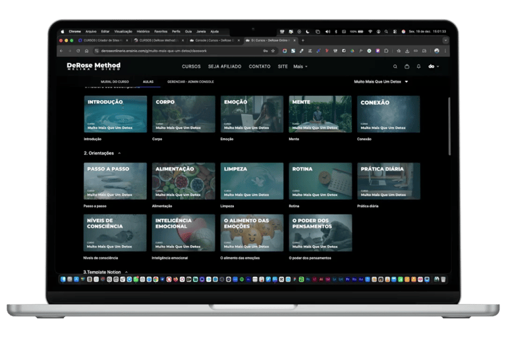This screenshot has width=506, height=337.
Task: Switch to the MURAL DO CURSO tab
Action: coord(115,82)
